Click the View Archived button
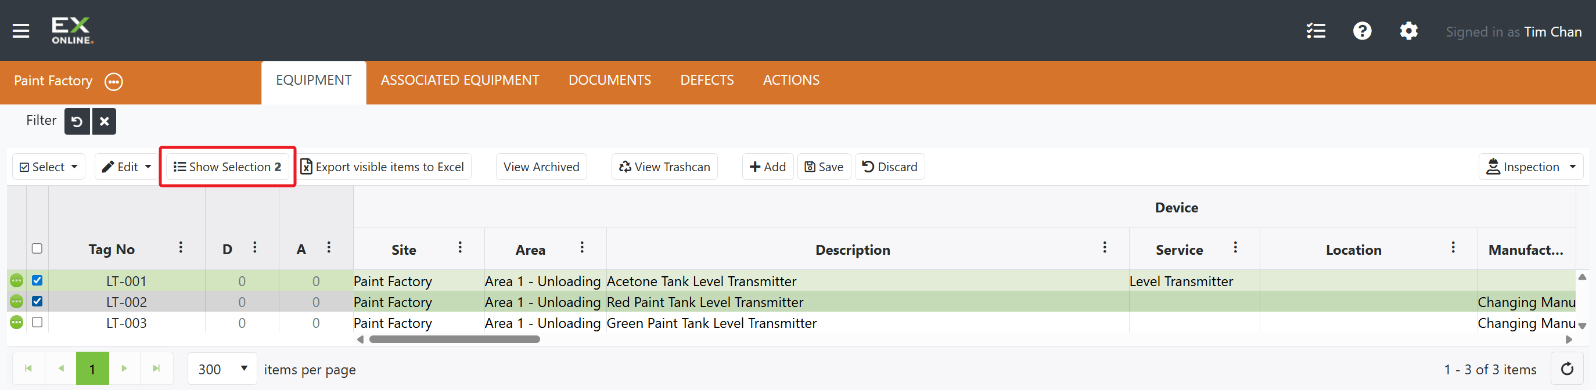1596x390 pixels. coord(541,167)
